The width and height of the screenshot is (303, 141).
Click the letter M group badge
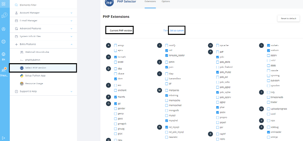(x=160, y=90)
